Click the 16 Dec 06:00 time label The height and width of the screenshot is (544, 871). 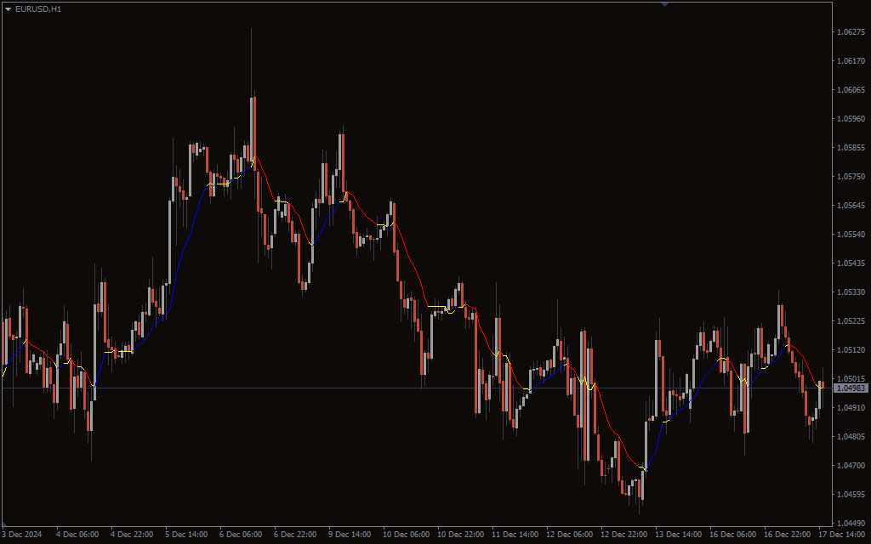[x=735, y=535]
